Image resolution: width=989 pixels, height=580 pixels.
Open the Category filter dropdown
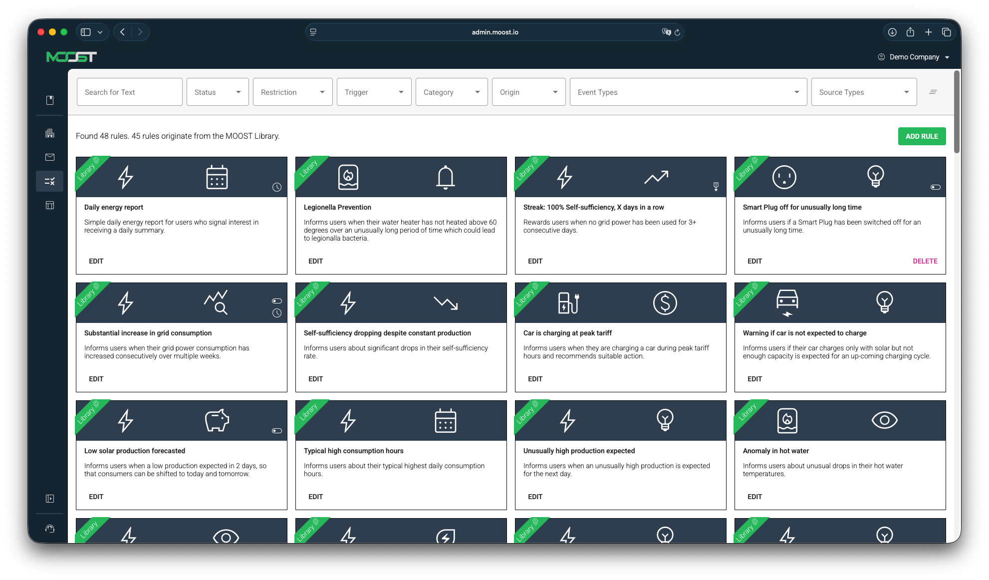pos(451,92)
